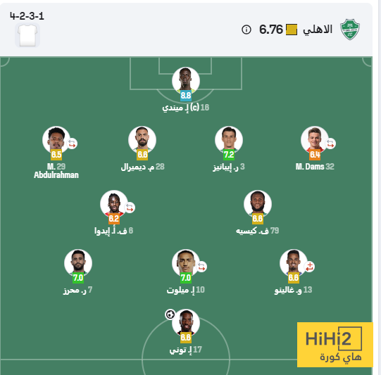Screen dimensions: 381x375
Task: Click the M. Dams 32 name label
Action: (315, 167)
